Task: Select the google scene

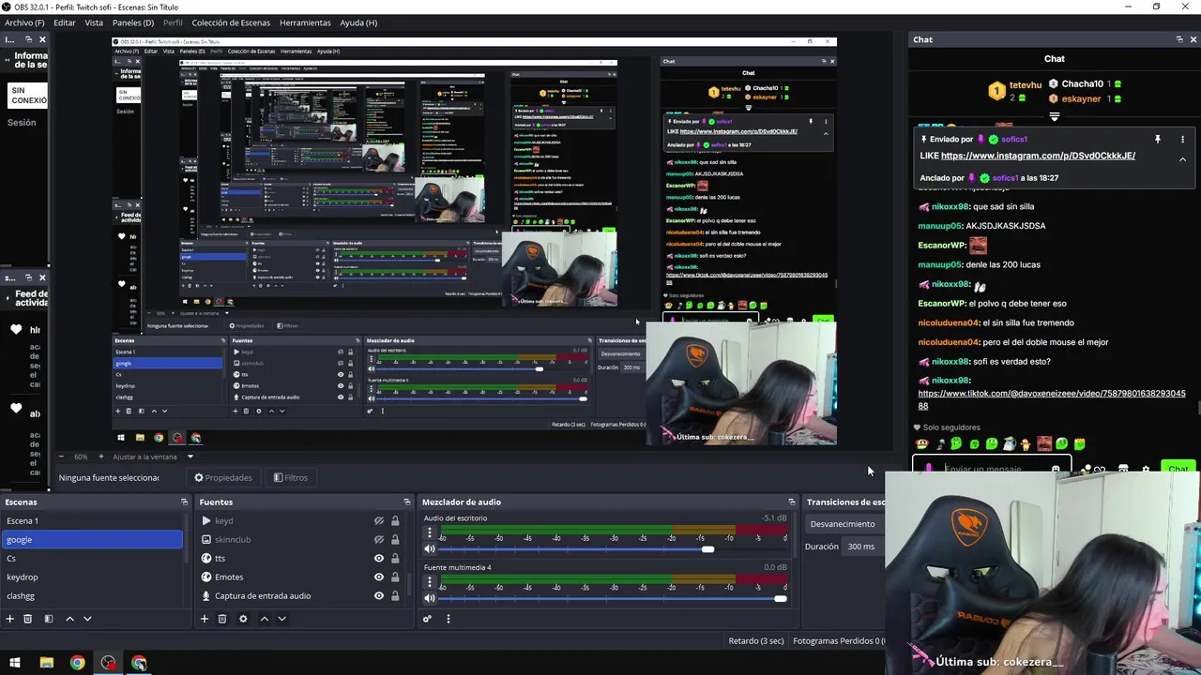Action: (x=92, y=539)
